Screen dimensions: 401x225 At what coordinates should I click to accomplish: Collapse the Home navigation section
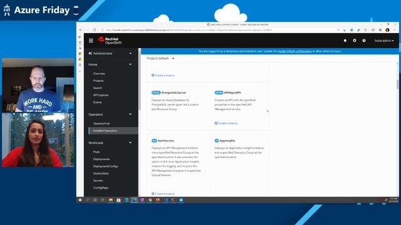(110, 64)
